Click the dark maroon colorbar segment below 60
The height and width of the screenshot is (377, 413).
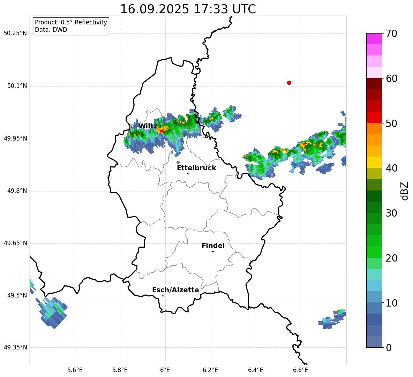(374, 84)
